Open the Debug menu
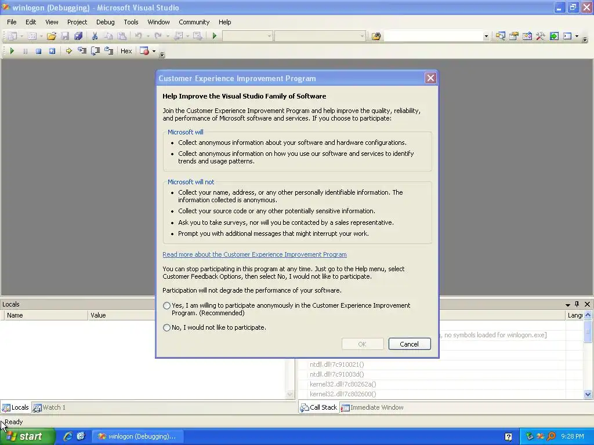The image size is (594, 445). [x=106, y=22]
